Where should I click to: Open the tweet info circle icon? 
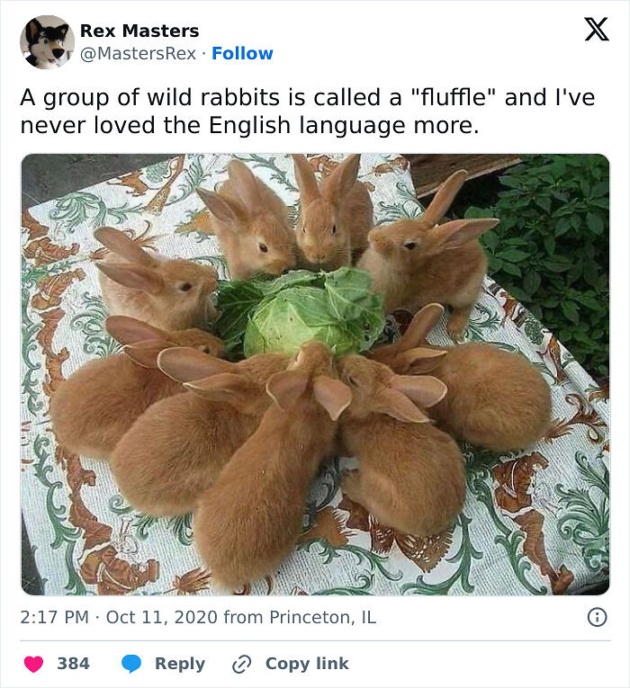597,617
